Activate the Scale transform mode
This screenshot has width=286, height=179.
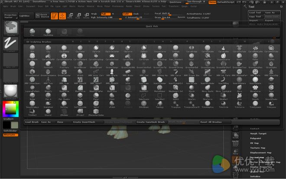(x=78, y=16)
